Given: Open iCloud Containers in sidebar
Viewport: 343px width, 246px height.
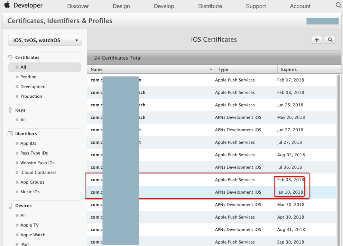Looking at the screenshot, I should (38, 173).
